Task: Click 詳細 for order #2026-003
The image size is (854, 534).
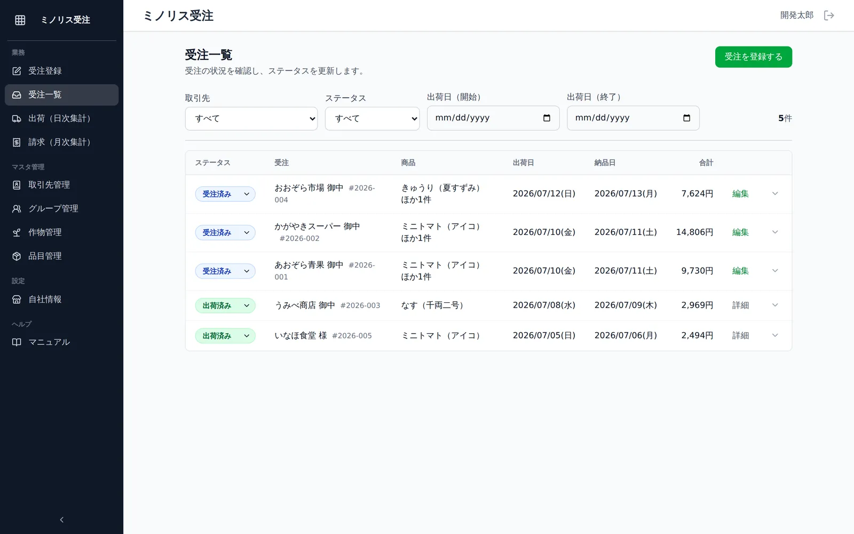Action: pyautogui.click(x=740, y=305)
